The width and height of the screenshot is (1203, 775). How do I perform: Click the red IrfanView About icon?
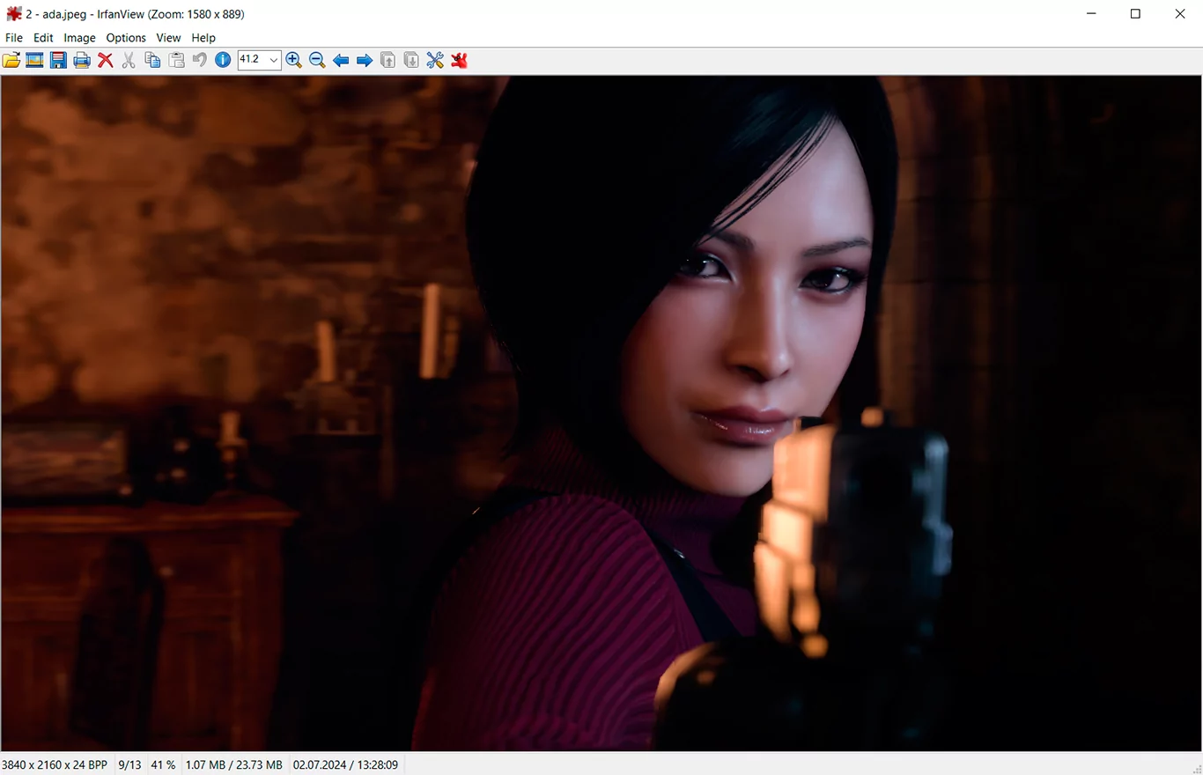[x=459, y=60]
